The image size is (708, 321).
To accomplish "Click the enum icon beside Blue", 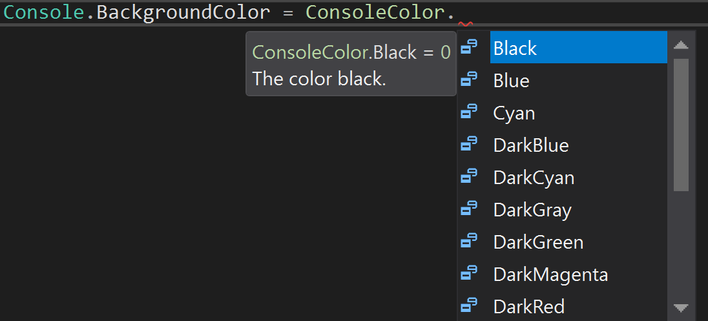I will 469,79.
